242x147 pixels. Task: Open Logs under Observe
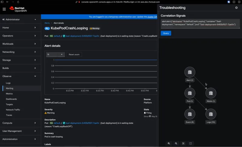(x=8, y=83)
